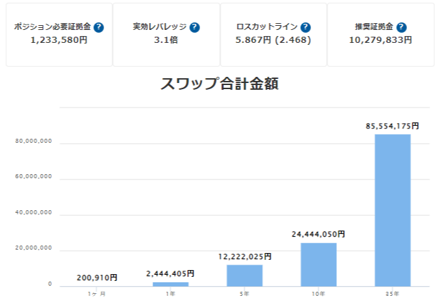Click the 5年 bar of the chart

(244, 275)
